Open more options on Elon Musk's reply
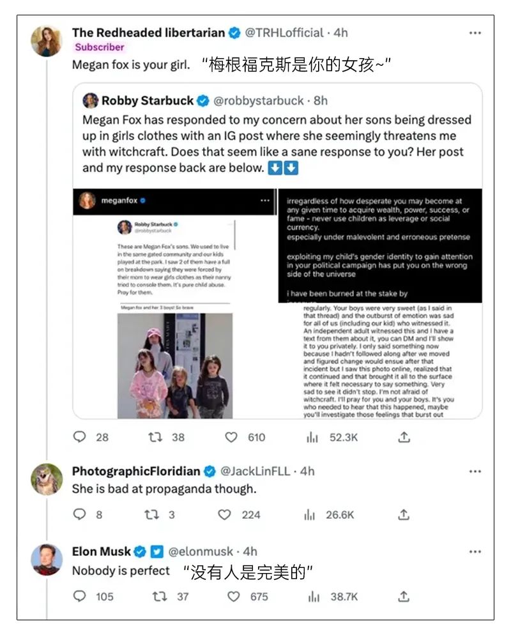 tap(475, 551)
